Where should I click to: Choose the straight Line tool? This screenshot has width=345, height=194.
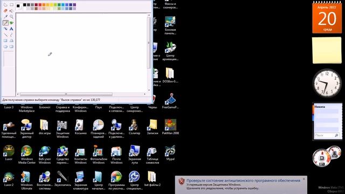5,34
